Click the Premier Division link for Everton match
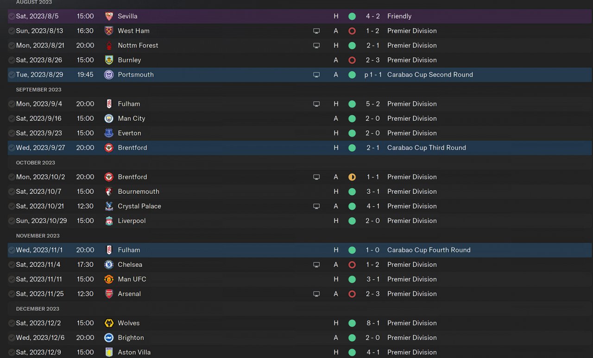Screen dimensions: 593x358 point(412,133)
